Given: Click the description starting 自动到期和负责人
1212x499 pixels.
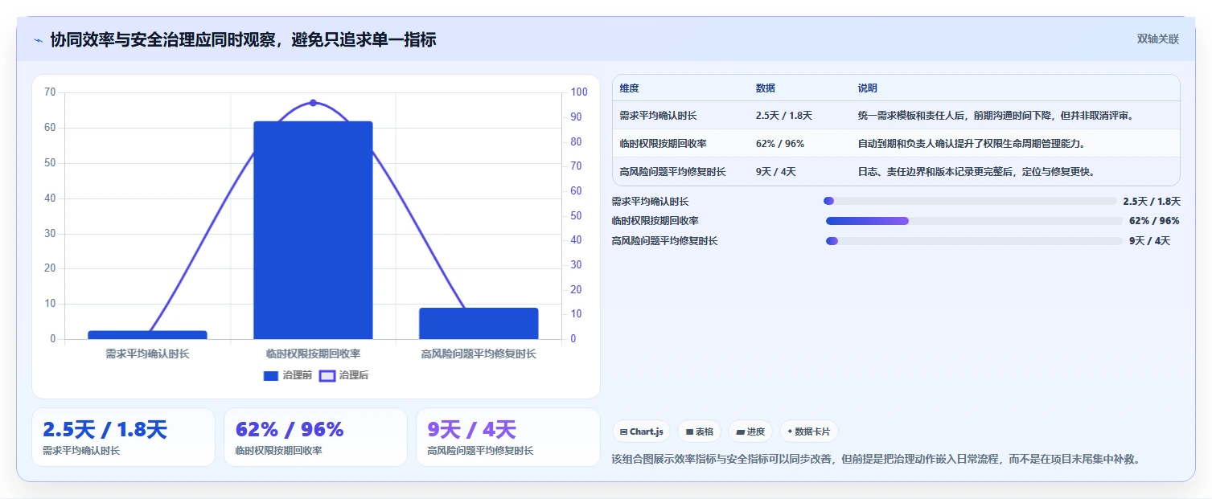Looking at the screenshot, I should point(972,144).
